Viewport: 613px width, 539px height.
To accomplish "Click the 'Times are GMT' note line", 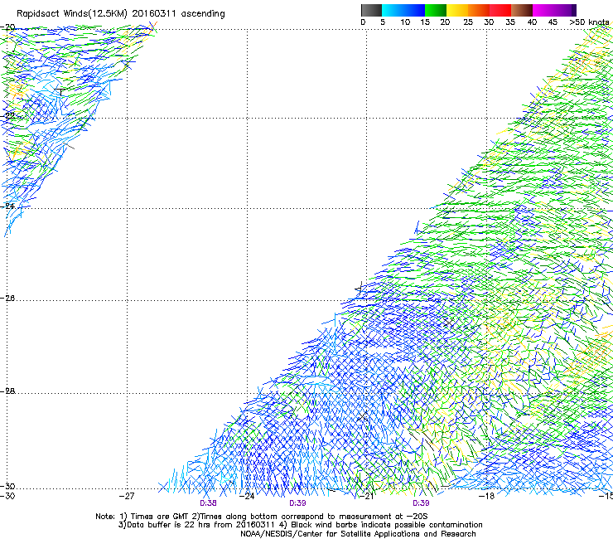I will pos(262,517).
